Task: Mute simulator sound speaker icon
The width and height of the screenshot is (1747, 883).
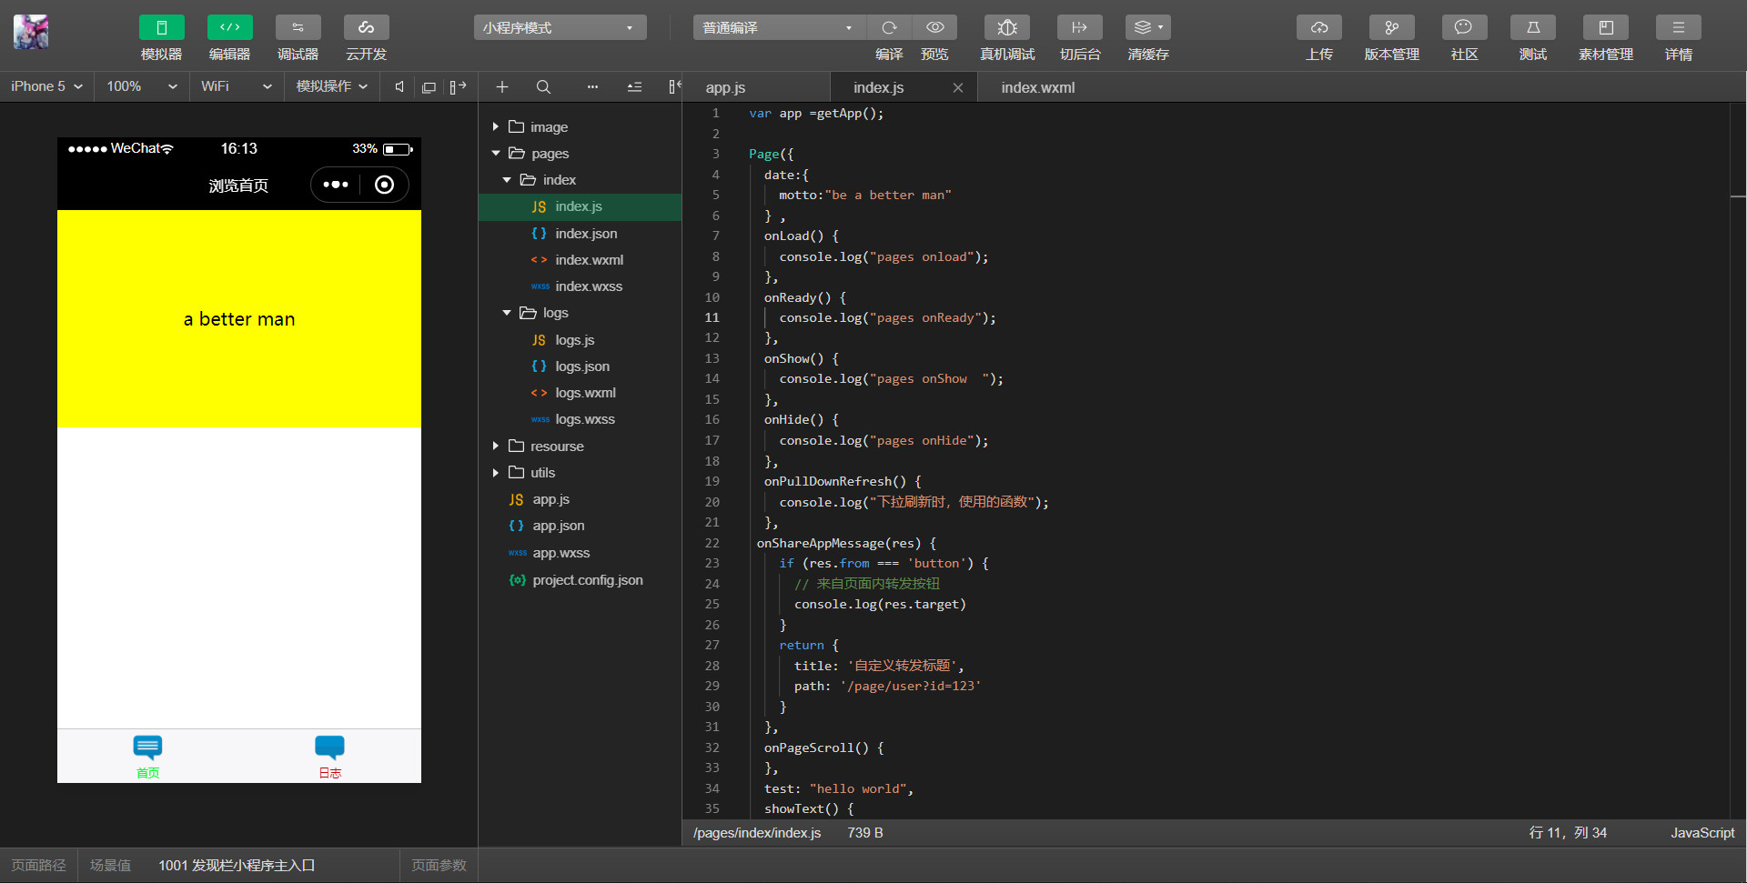Action: click(x=399, y=87)
